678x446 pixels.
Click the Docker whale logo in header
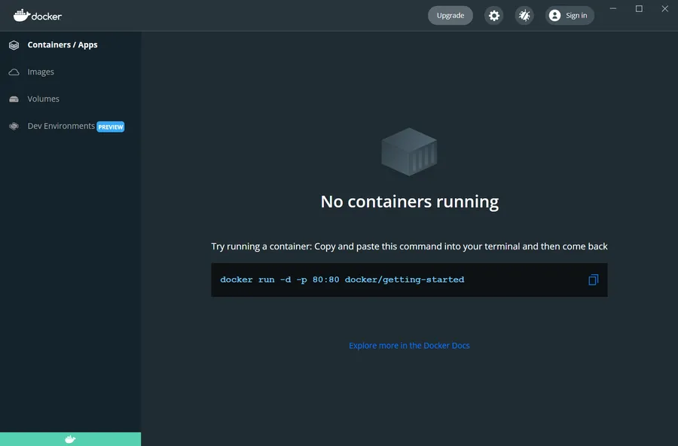(22, 15)
